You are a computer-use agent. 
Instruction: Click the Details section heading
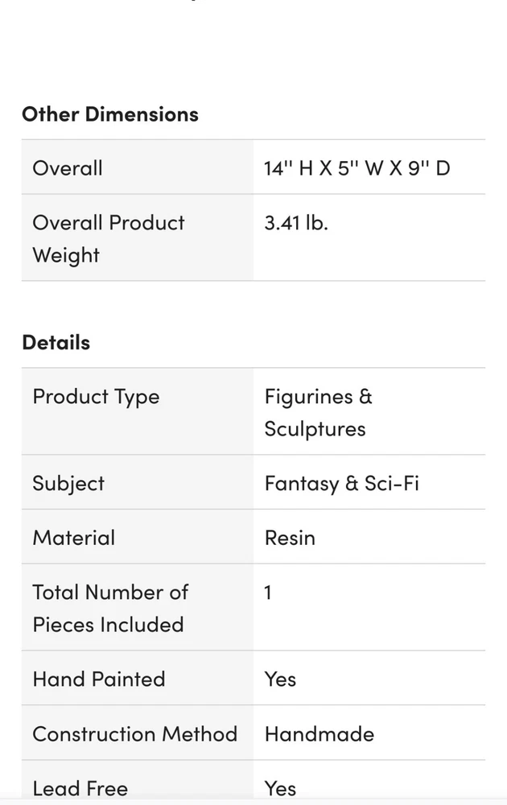point(56,342)
